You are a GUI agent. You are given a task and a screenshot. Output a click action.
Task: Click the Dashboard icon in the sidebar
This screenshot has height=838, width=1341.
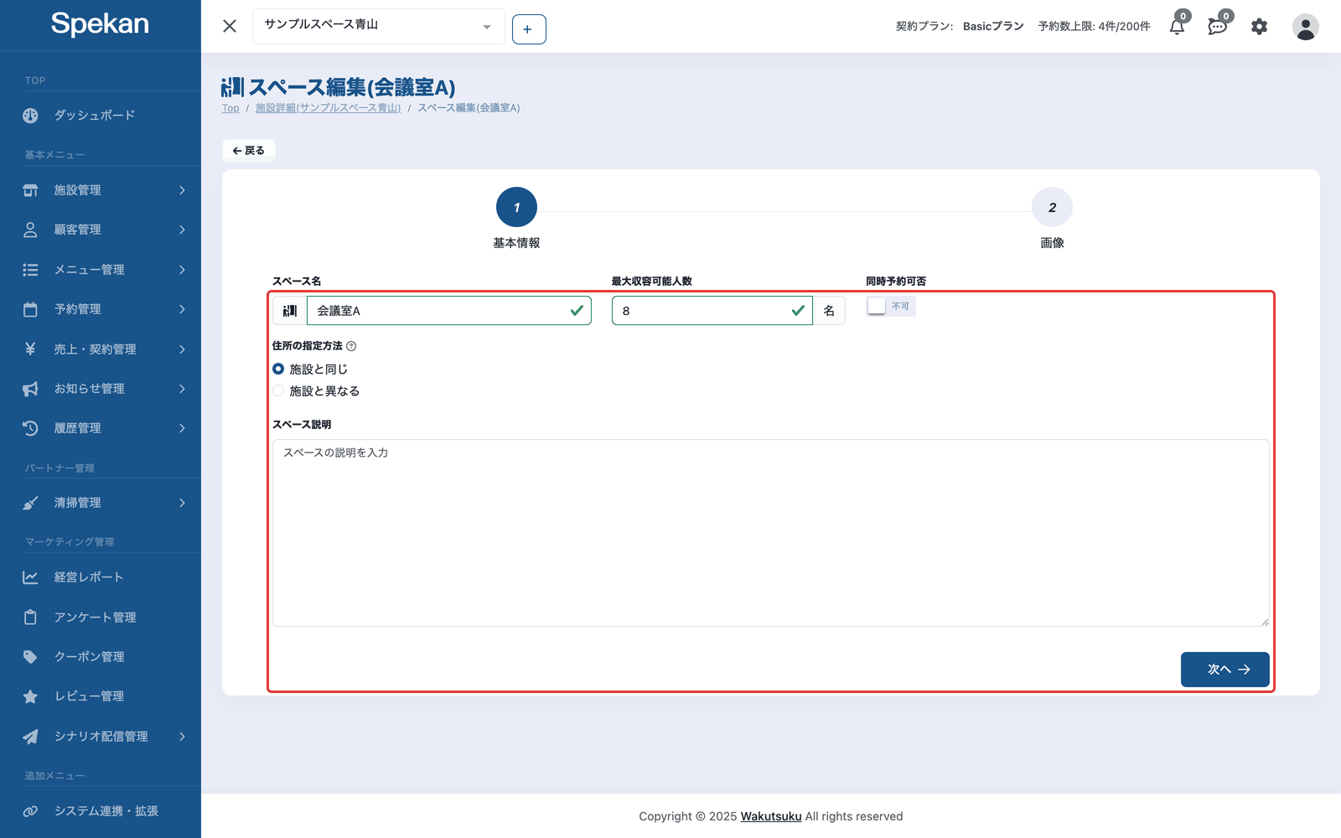[30, 116]
